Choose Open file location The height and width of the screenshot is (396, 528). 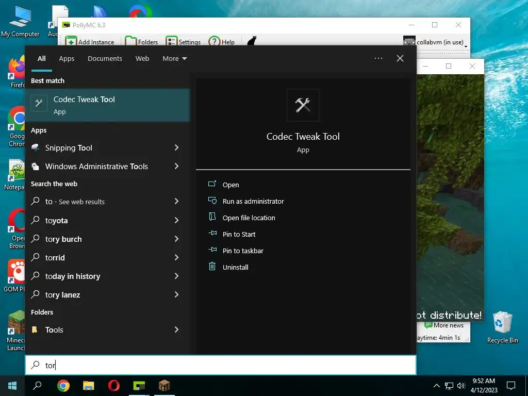249,218
